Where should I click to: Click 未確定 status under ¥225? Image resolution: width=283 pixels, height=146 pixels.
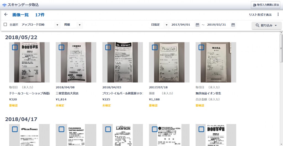click(106, 105)
